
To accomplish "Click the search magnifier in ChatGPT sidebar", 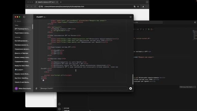I will click(x=15, y=21).
